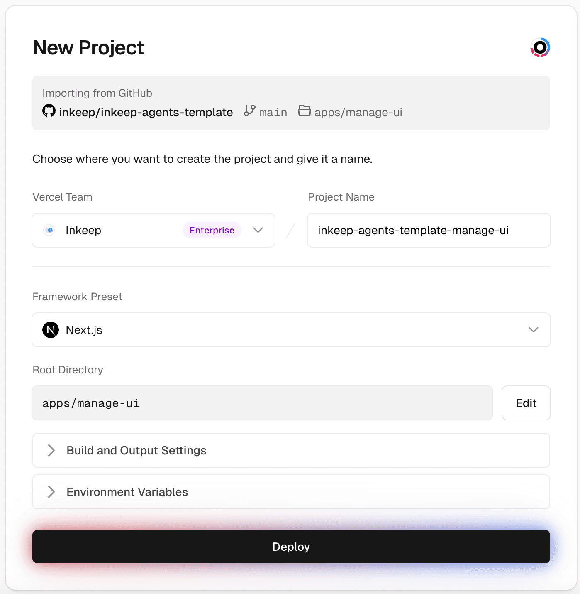Click Edit next to Root Directory
The height and width of the screenshot is (594, 580).
click(526, 403)
